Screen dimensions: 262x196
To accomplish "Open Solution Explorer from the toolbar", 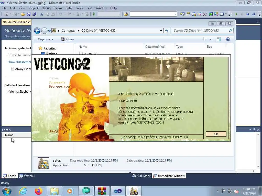I will pos(182,14).
